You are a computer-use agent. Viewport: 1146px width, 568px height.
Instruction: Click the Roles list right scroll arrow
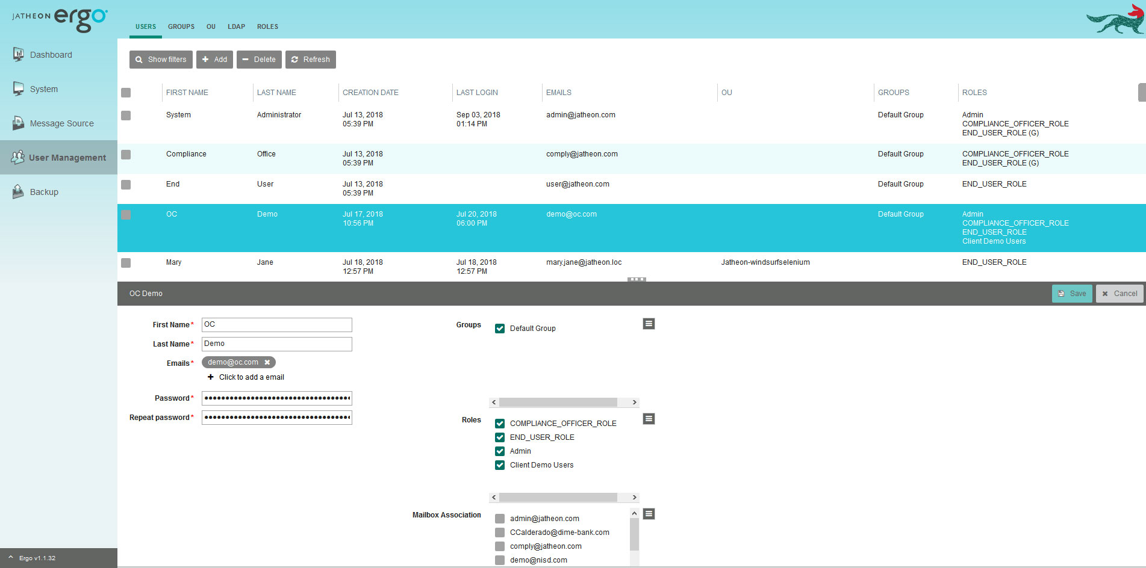coord(634,498)
